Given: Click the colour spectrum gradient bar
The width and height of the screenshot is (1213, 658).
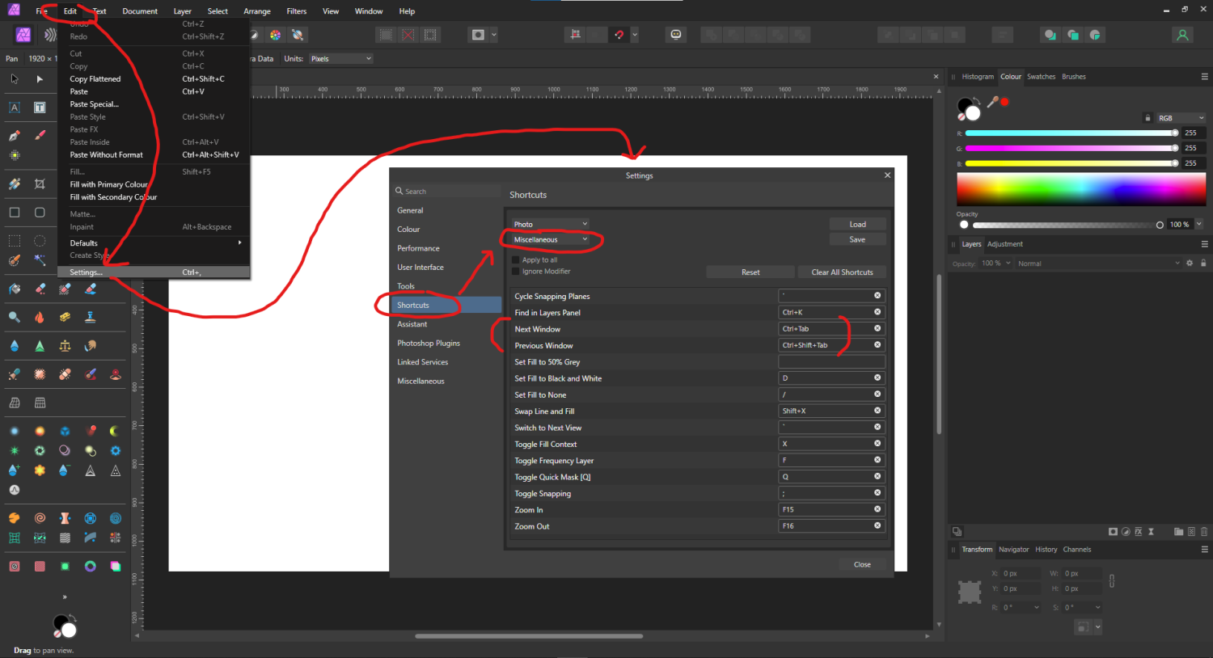Looking at the screenshot, I should tap(1080, 191).
